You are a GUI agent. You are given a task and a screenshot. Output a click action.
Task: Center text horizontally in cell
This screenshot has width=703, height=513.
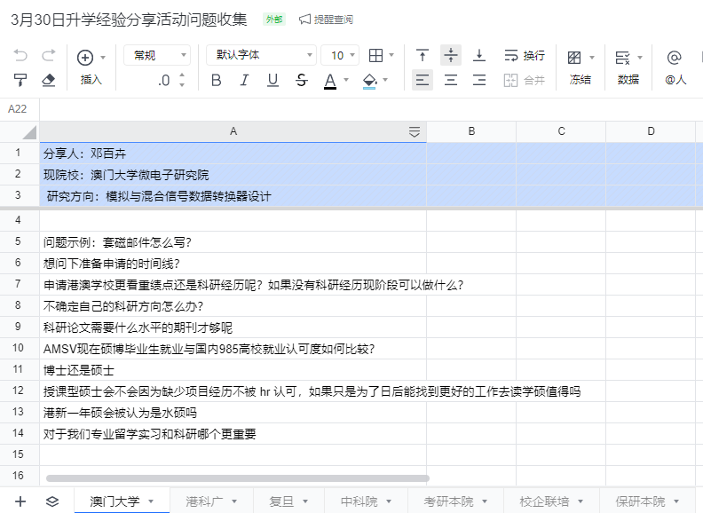point(451,80)
